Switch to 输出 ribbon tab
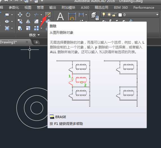The width and height of the screenshot is (161, 148). pyautogui.click(x=52, y=8)
